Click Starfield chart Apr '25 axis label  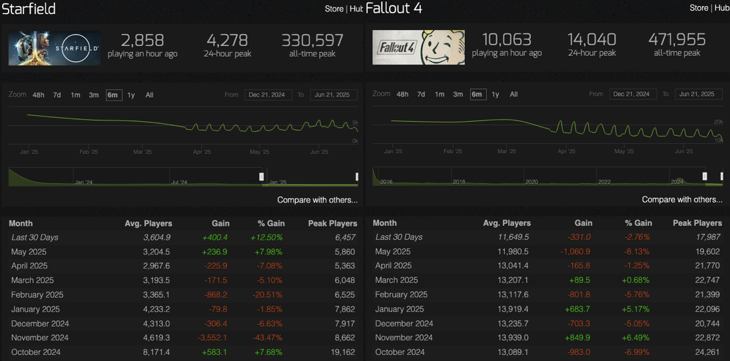(x=202, y=152)
